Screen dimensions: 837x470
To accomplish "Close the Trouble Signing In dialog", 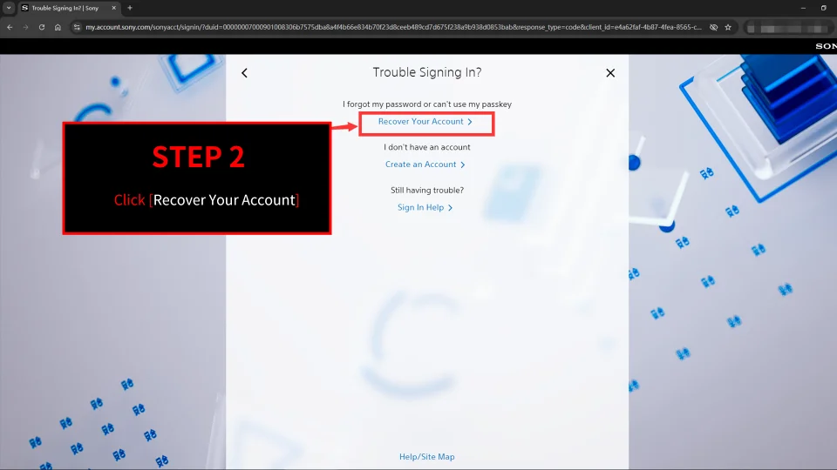I will click(610, 73).
